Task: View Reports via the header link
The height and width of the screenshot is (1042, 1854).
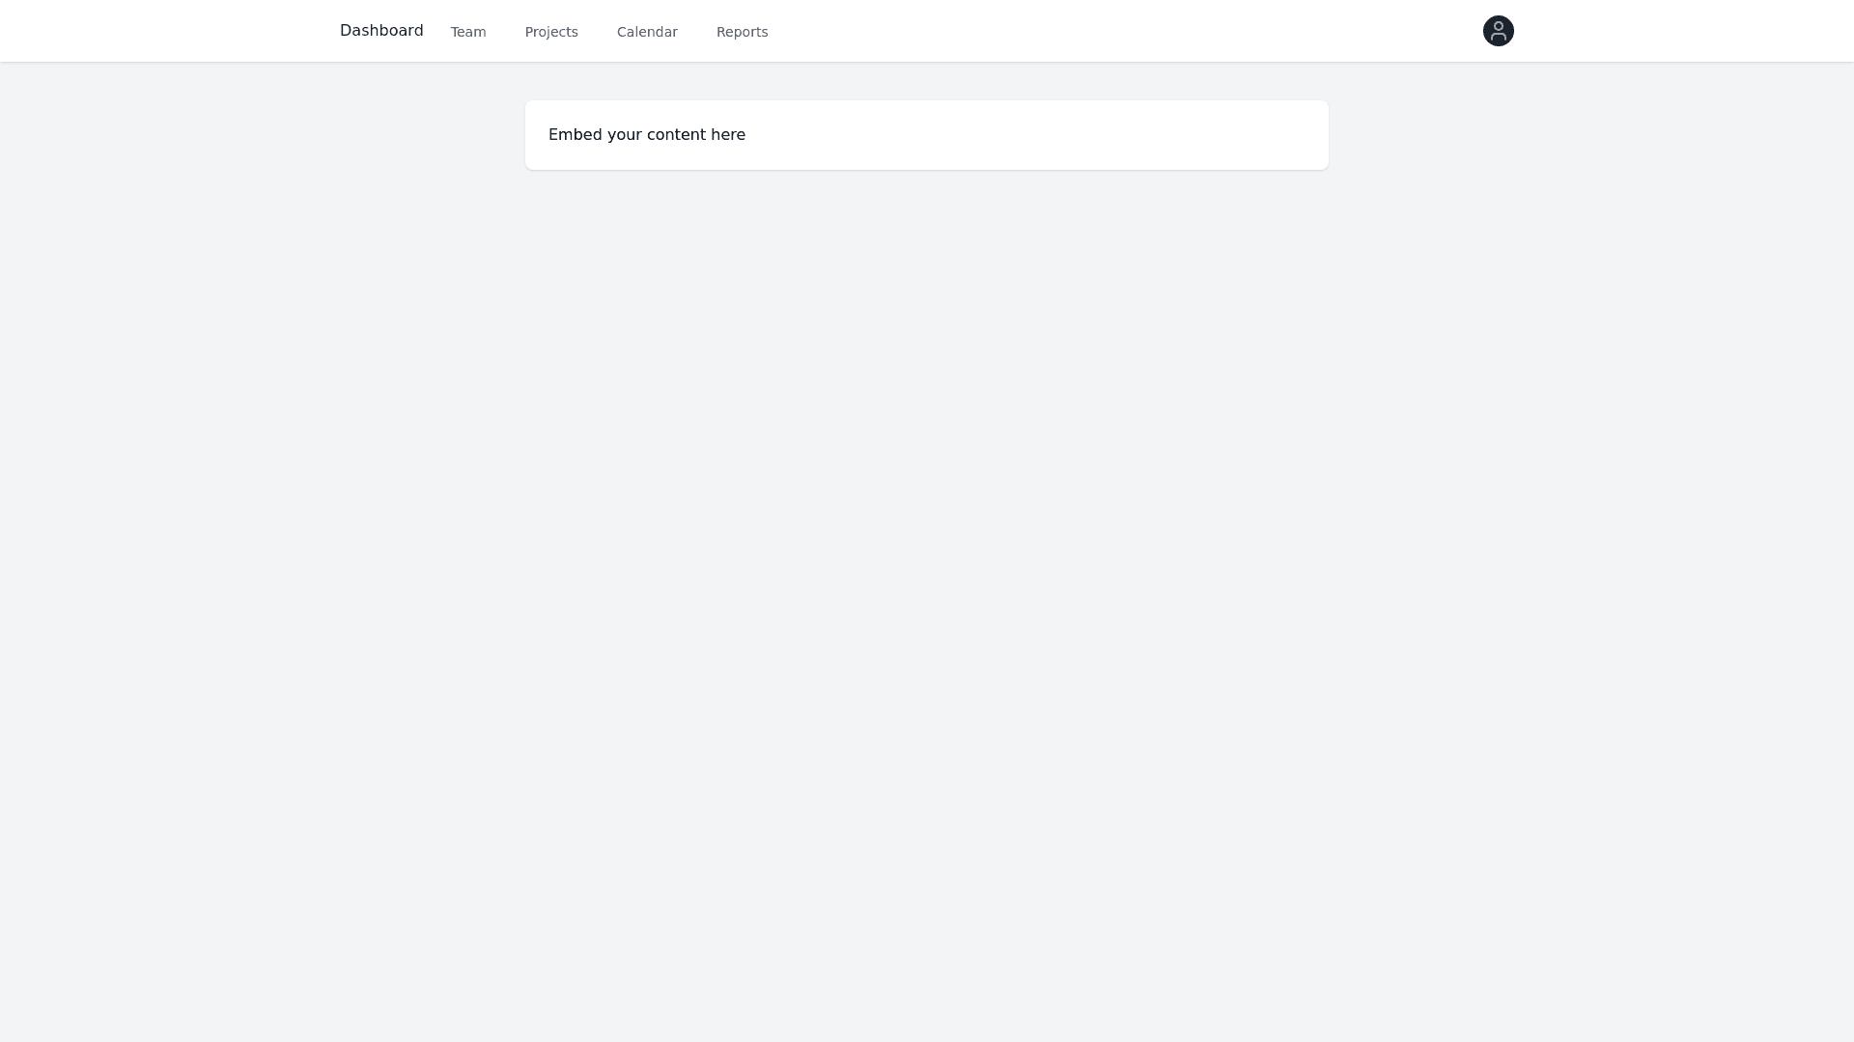Action: [x=742, y=32]
